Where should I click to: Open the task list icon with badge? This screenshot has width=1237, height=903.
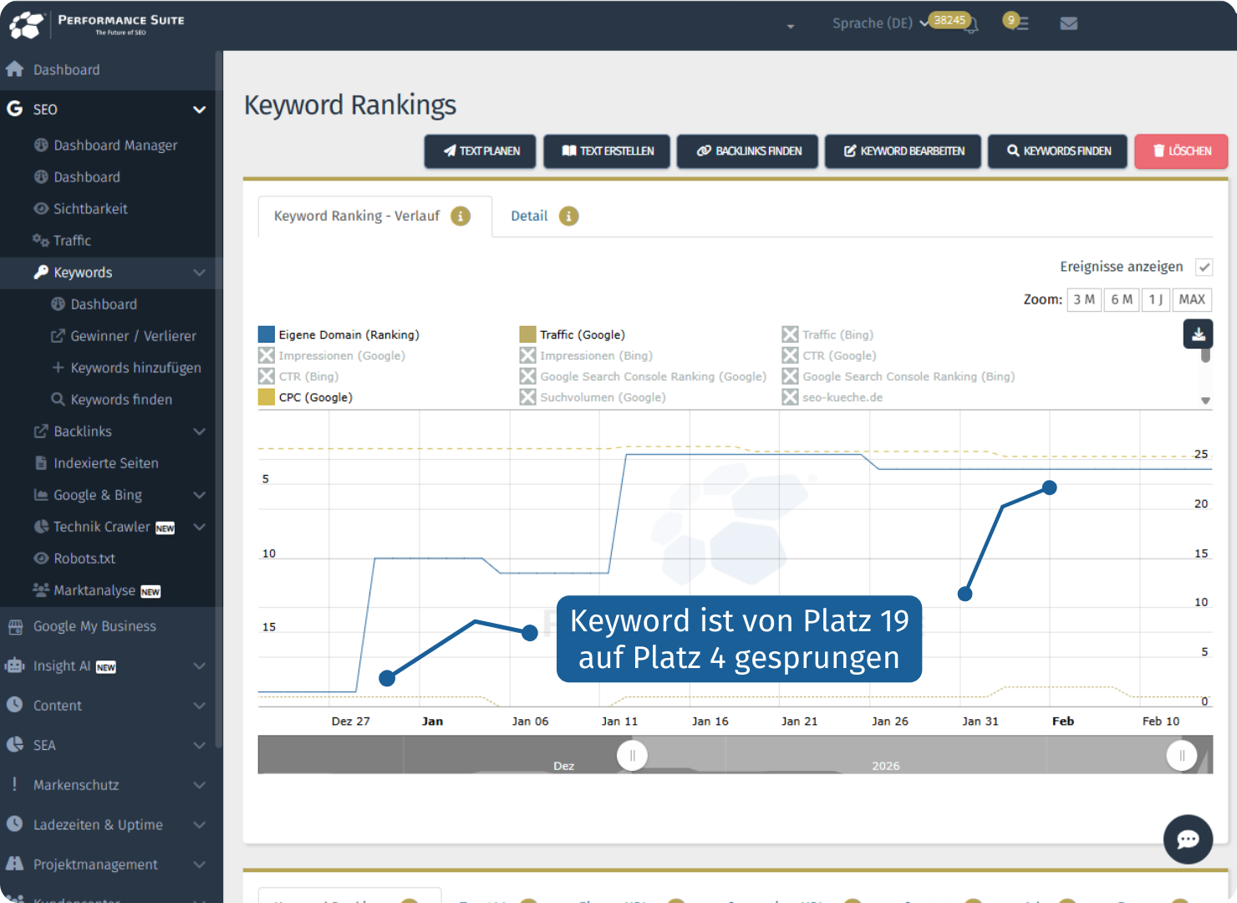click(1018, 23)
